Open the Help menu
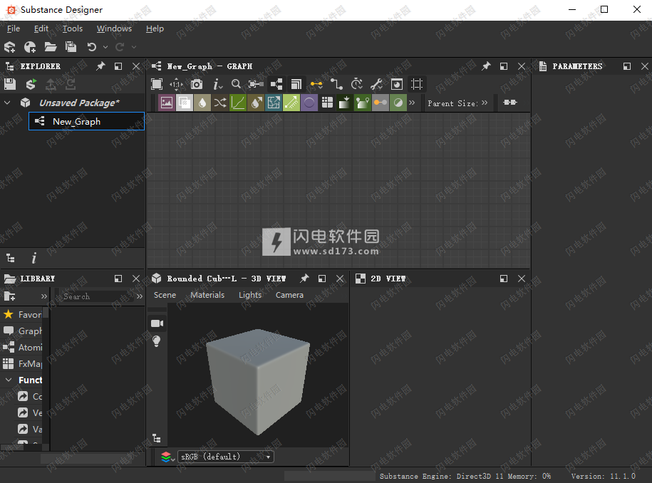 [x=155, y=28]
